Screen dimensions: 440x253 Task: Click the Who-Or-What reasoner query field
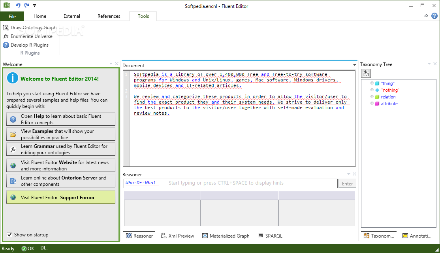click(230, 183)
